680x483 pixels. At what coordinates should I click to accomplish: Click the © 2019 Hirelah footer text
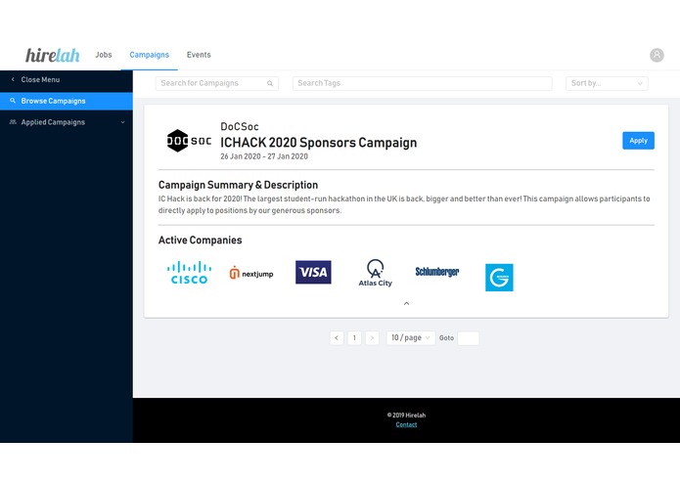click(x=406, y=415)
